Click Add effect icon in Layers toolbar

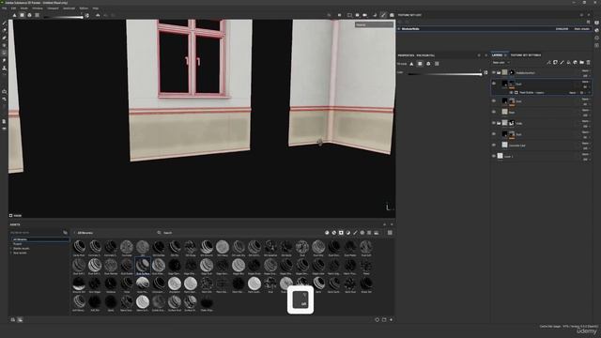(x=548, y=62)
